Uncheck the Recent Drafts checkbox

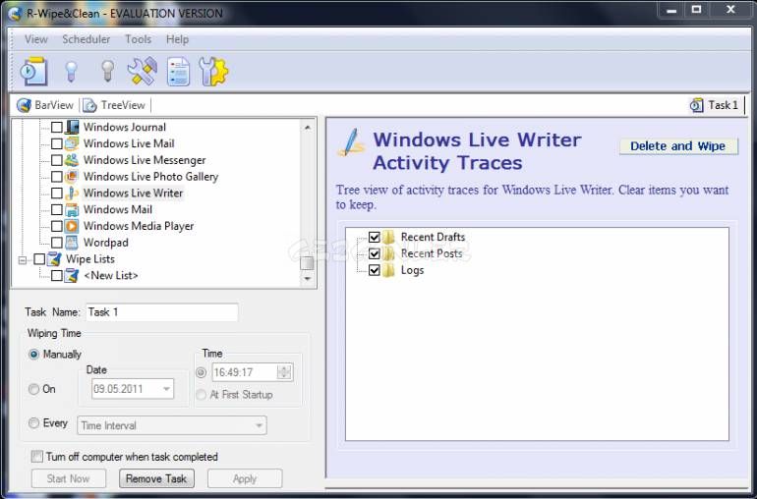(375, 237)
